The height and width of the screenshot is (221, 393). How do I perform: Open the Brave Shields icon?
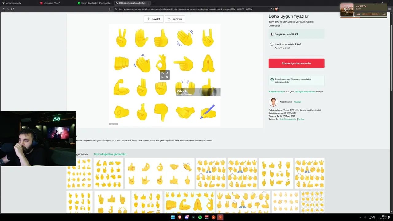(276, 9)
